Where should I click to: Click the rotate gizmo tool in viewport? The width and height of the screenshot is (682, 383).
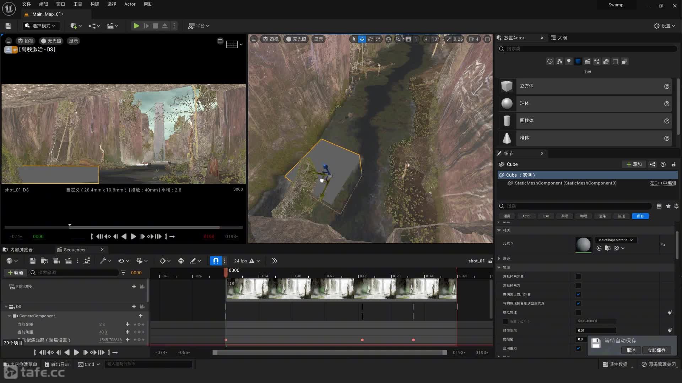370,39
